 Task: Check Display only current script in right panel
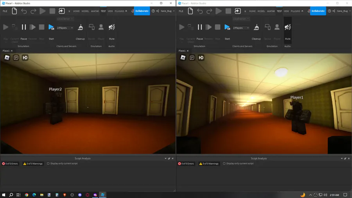click(224, 164)
